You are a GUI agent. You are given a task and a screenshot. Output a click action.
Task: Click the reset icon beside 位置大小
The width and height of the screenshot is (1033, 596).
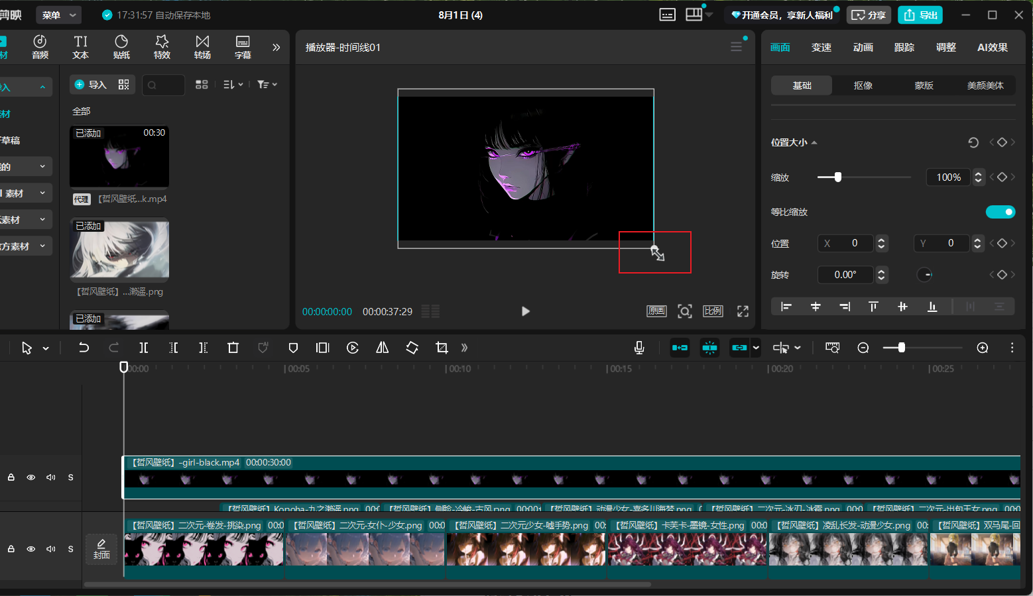point(973,142)
